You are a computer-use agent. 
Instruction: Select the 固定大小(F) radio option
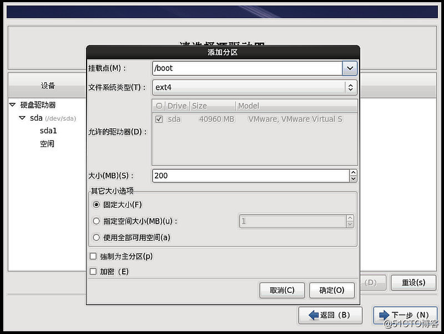pos(96,205)
